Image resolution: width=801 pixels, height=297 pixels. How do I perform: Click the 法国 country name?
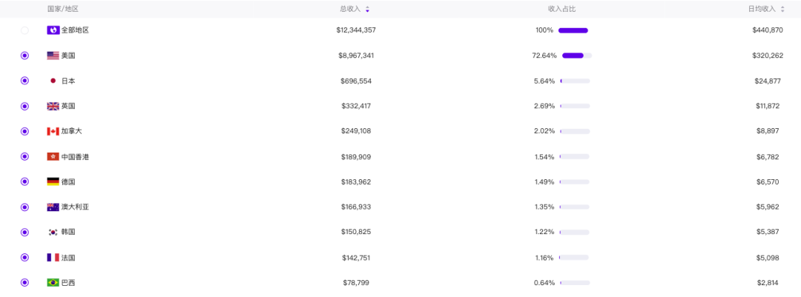pyautogui.click(x=68, y=257)
